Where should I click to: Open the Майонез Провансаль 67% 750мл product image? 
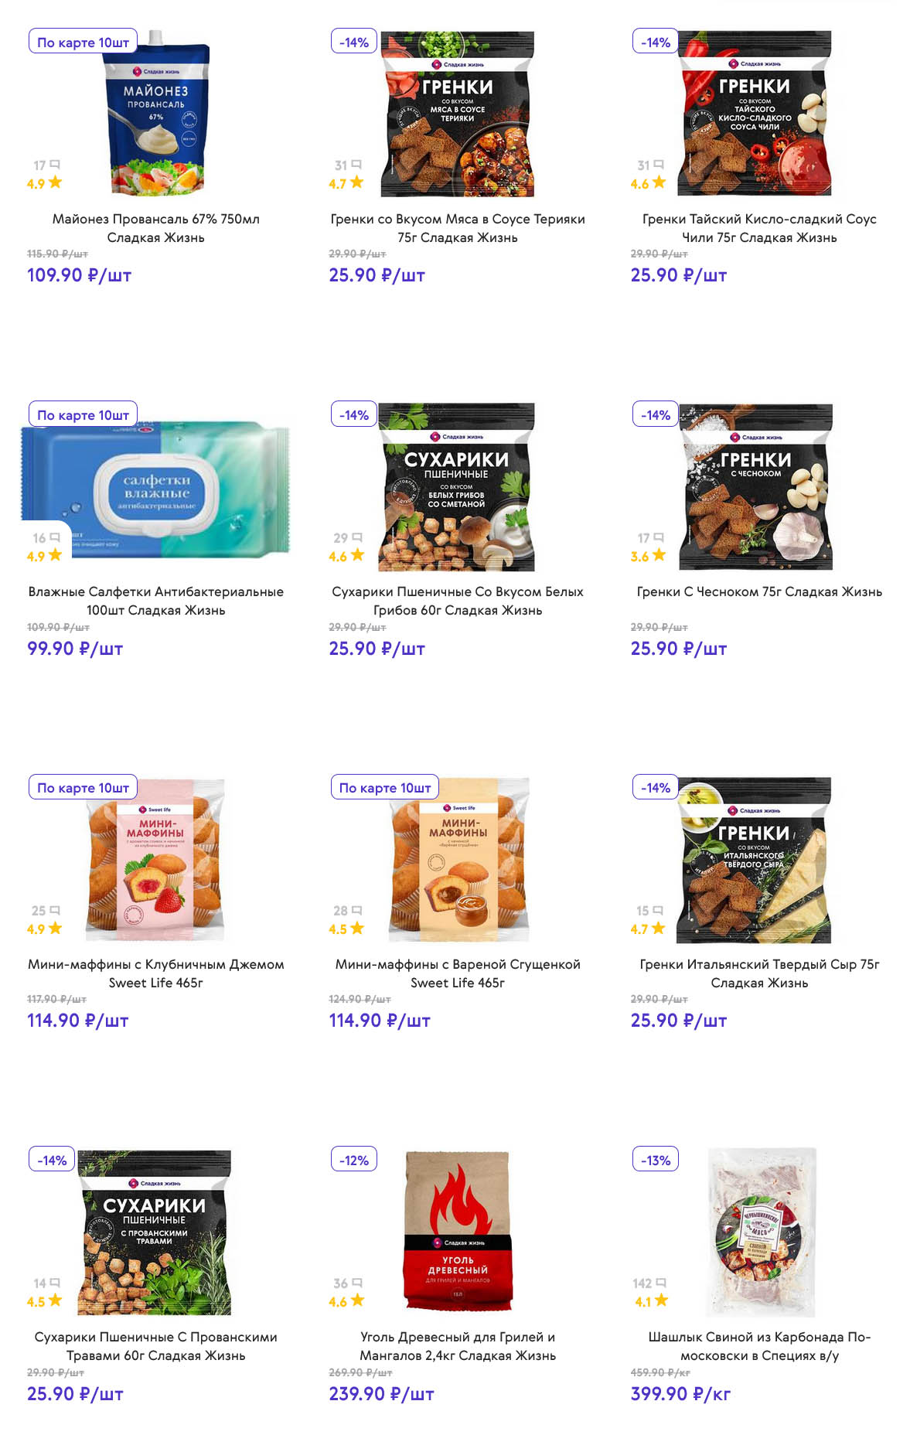point(157,114)
